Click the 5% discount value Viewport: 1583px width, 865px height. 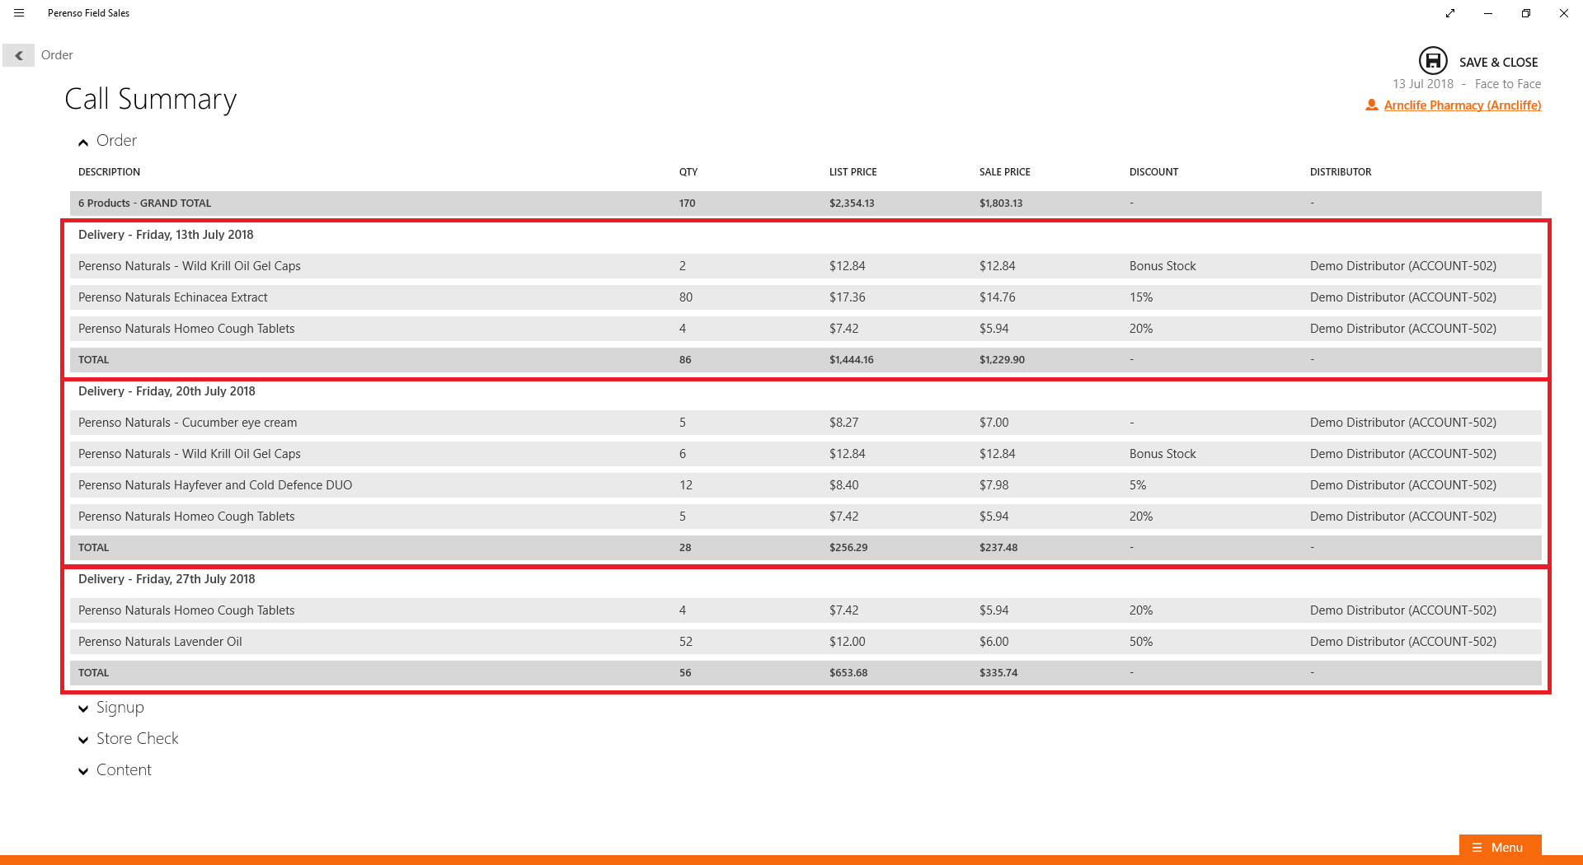pyautogui.click(x=1138, y=485)
